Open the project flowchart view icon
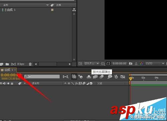The image size is (167, 121). point(74,10)
